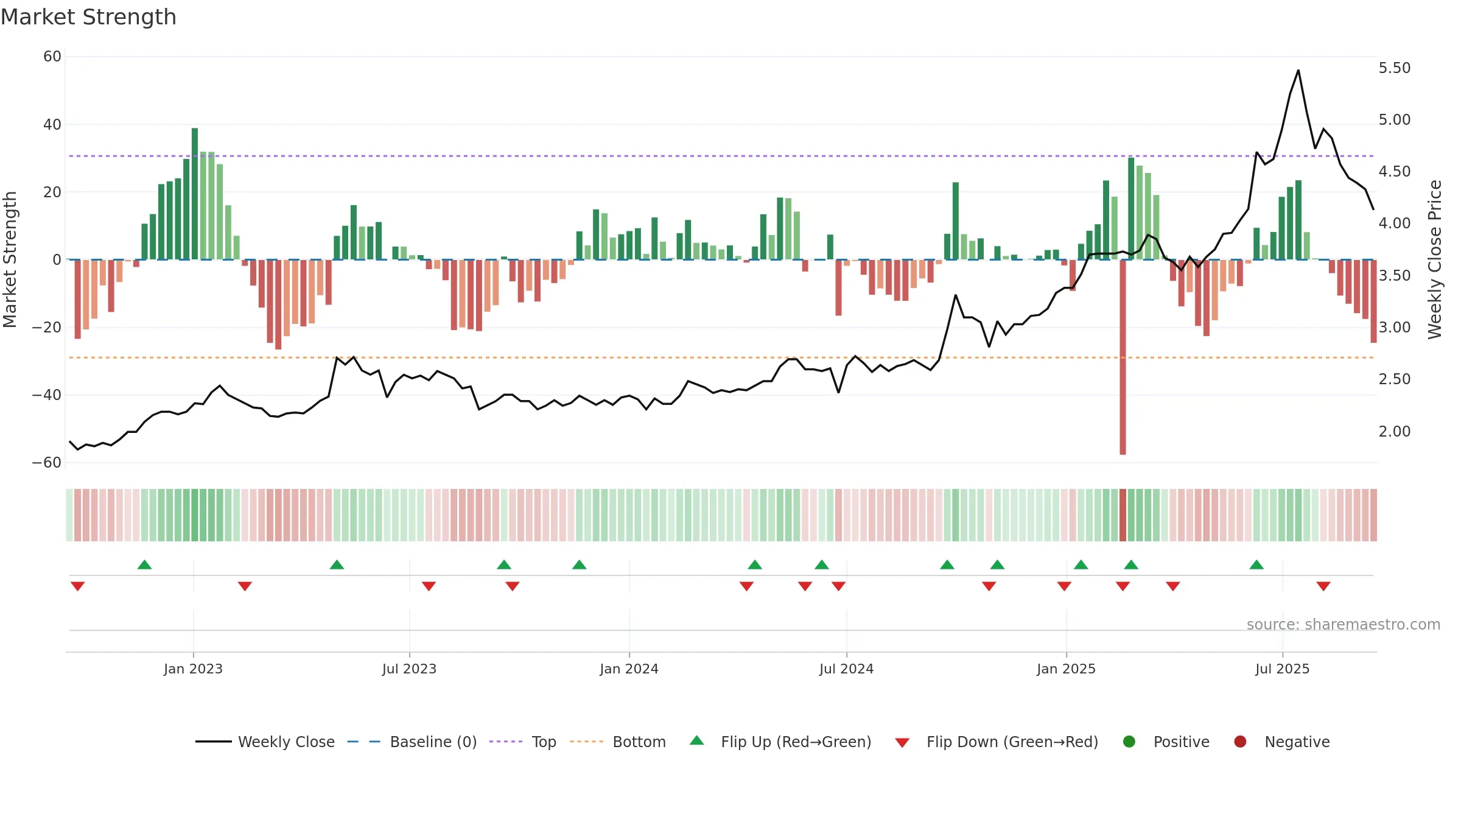The image size is (1461, 822).
Task: Click the vertical Market Strength axis title
Action: point(10,259)
